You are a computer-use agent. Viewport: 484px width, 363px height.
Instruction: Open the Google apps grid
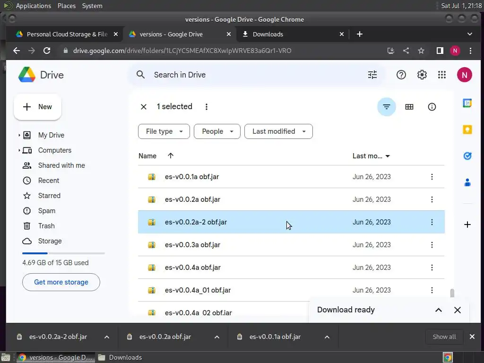point(442,75)
